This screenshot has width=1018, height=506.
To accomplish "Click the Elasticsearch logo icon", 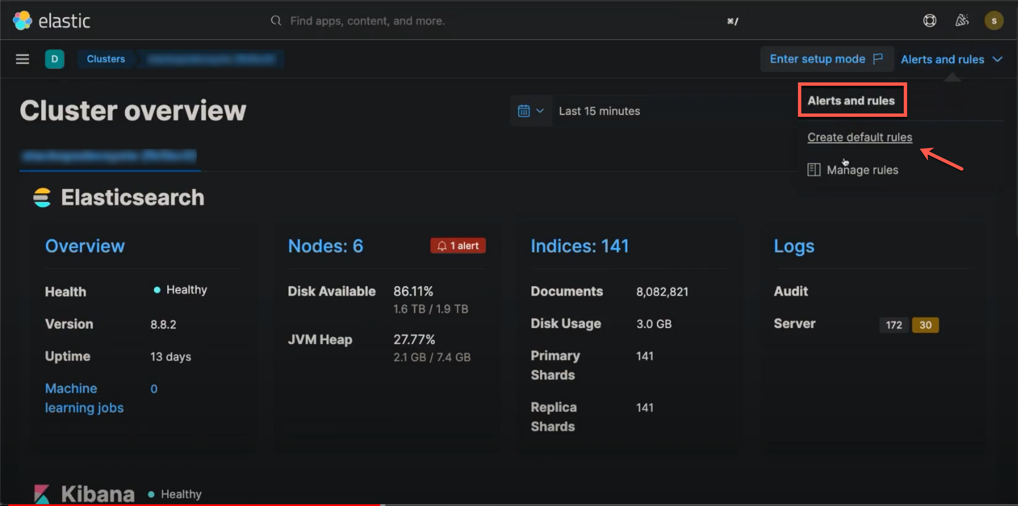I will click(42, 197).
